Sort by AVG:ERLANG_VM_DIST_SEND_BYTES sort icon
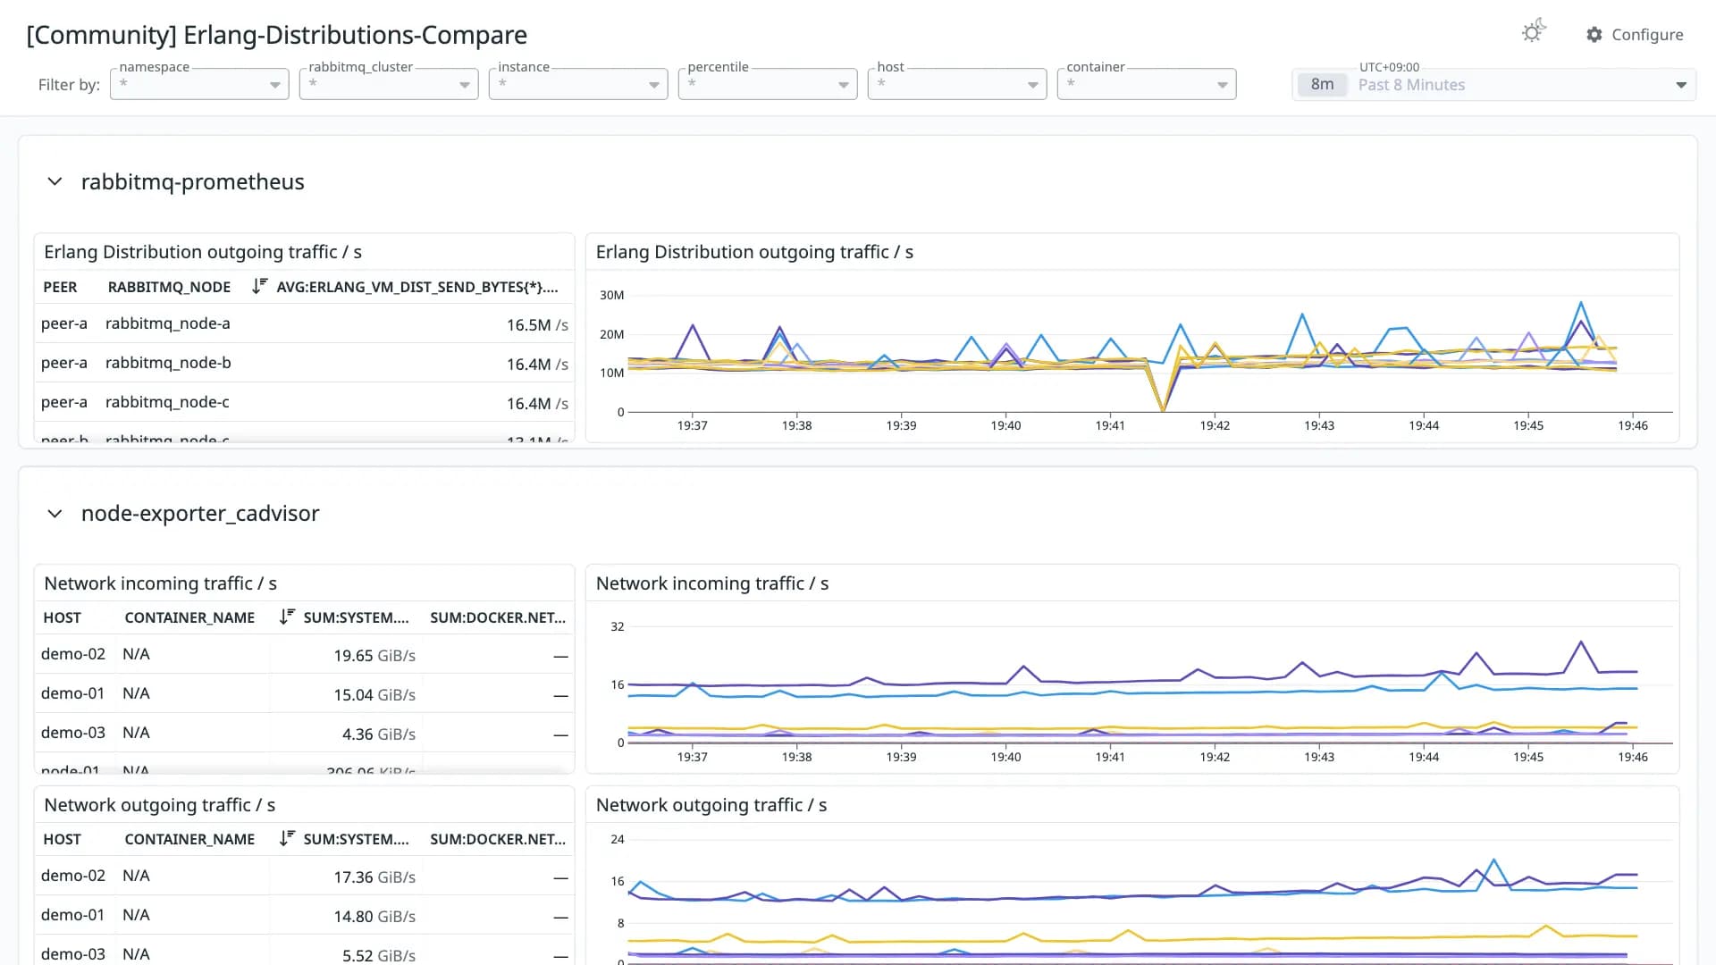 coord(259,286)
